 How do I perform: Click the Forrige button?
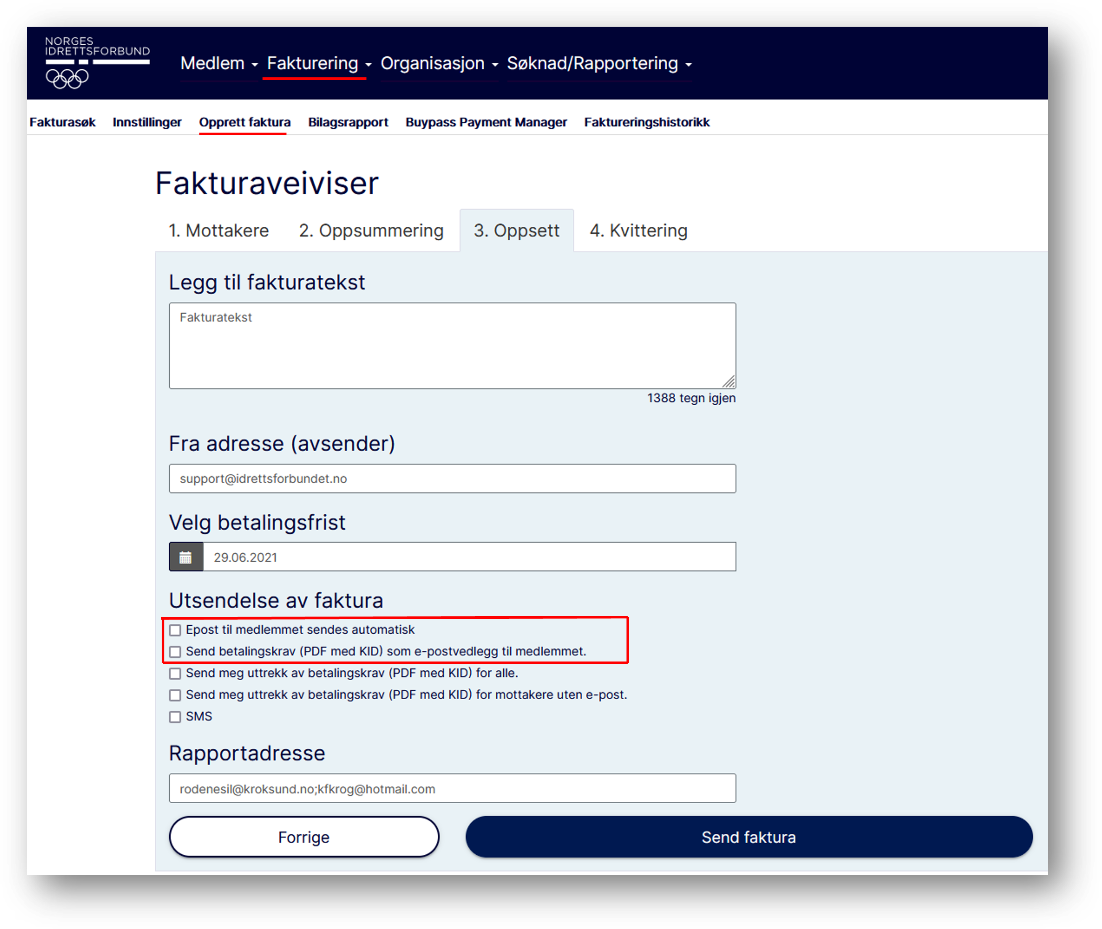tap(304, 837)
